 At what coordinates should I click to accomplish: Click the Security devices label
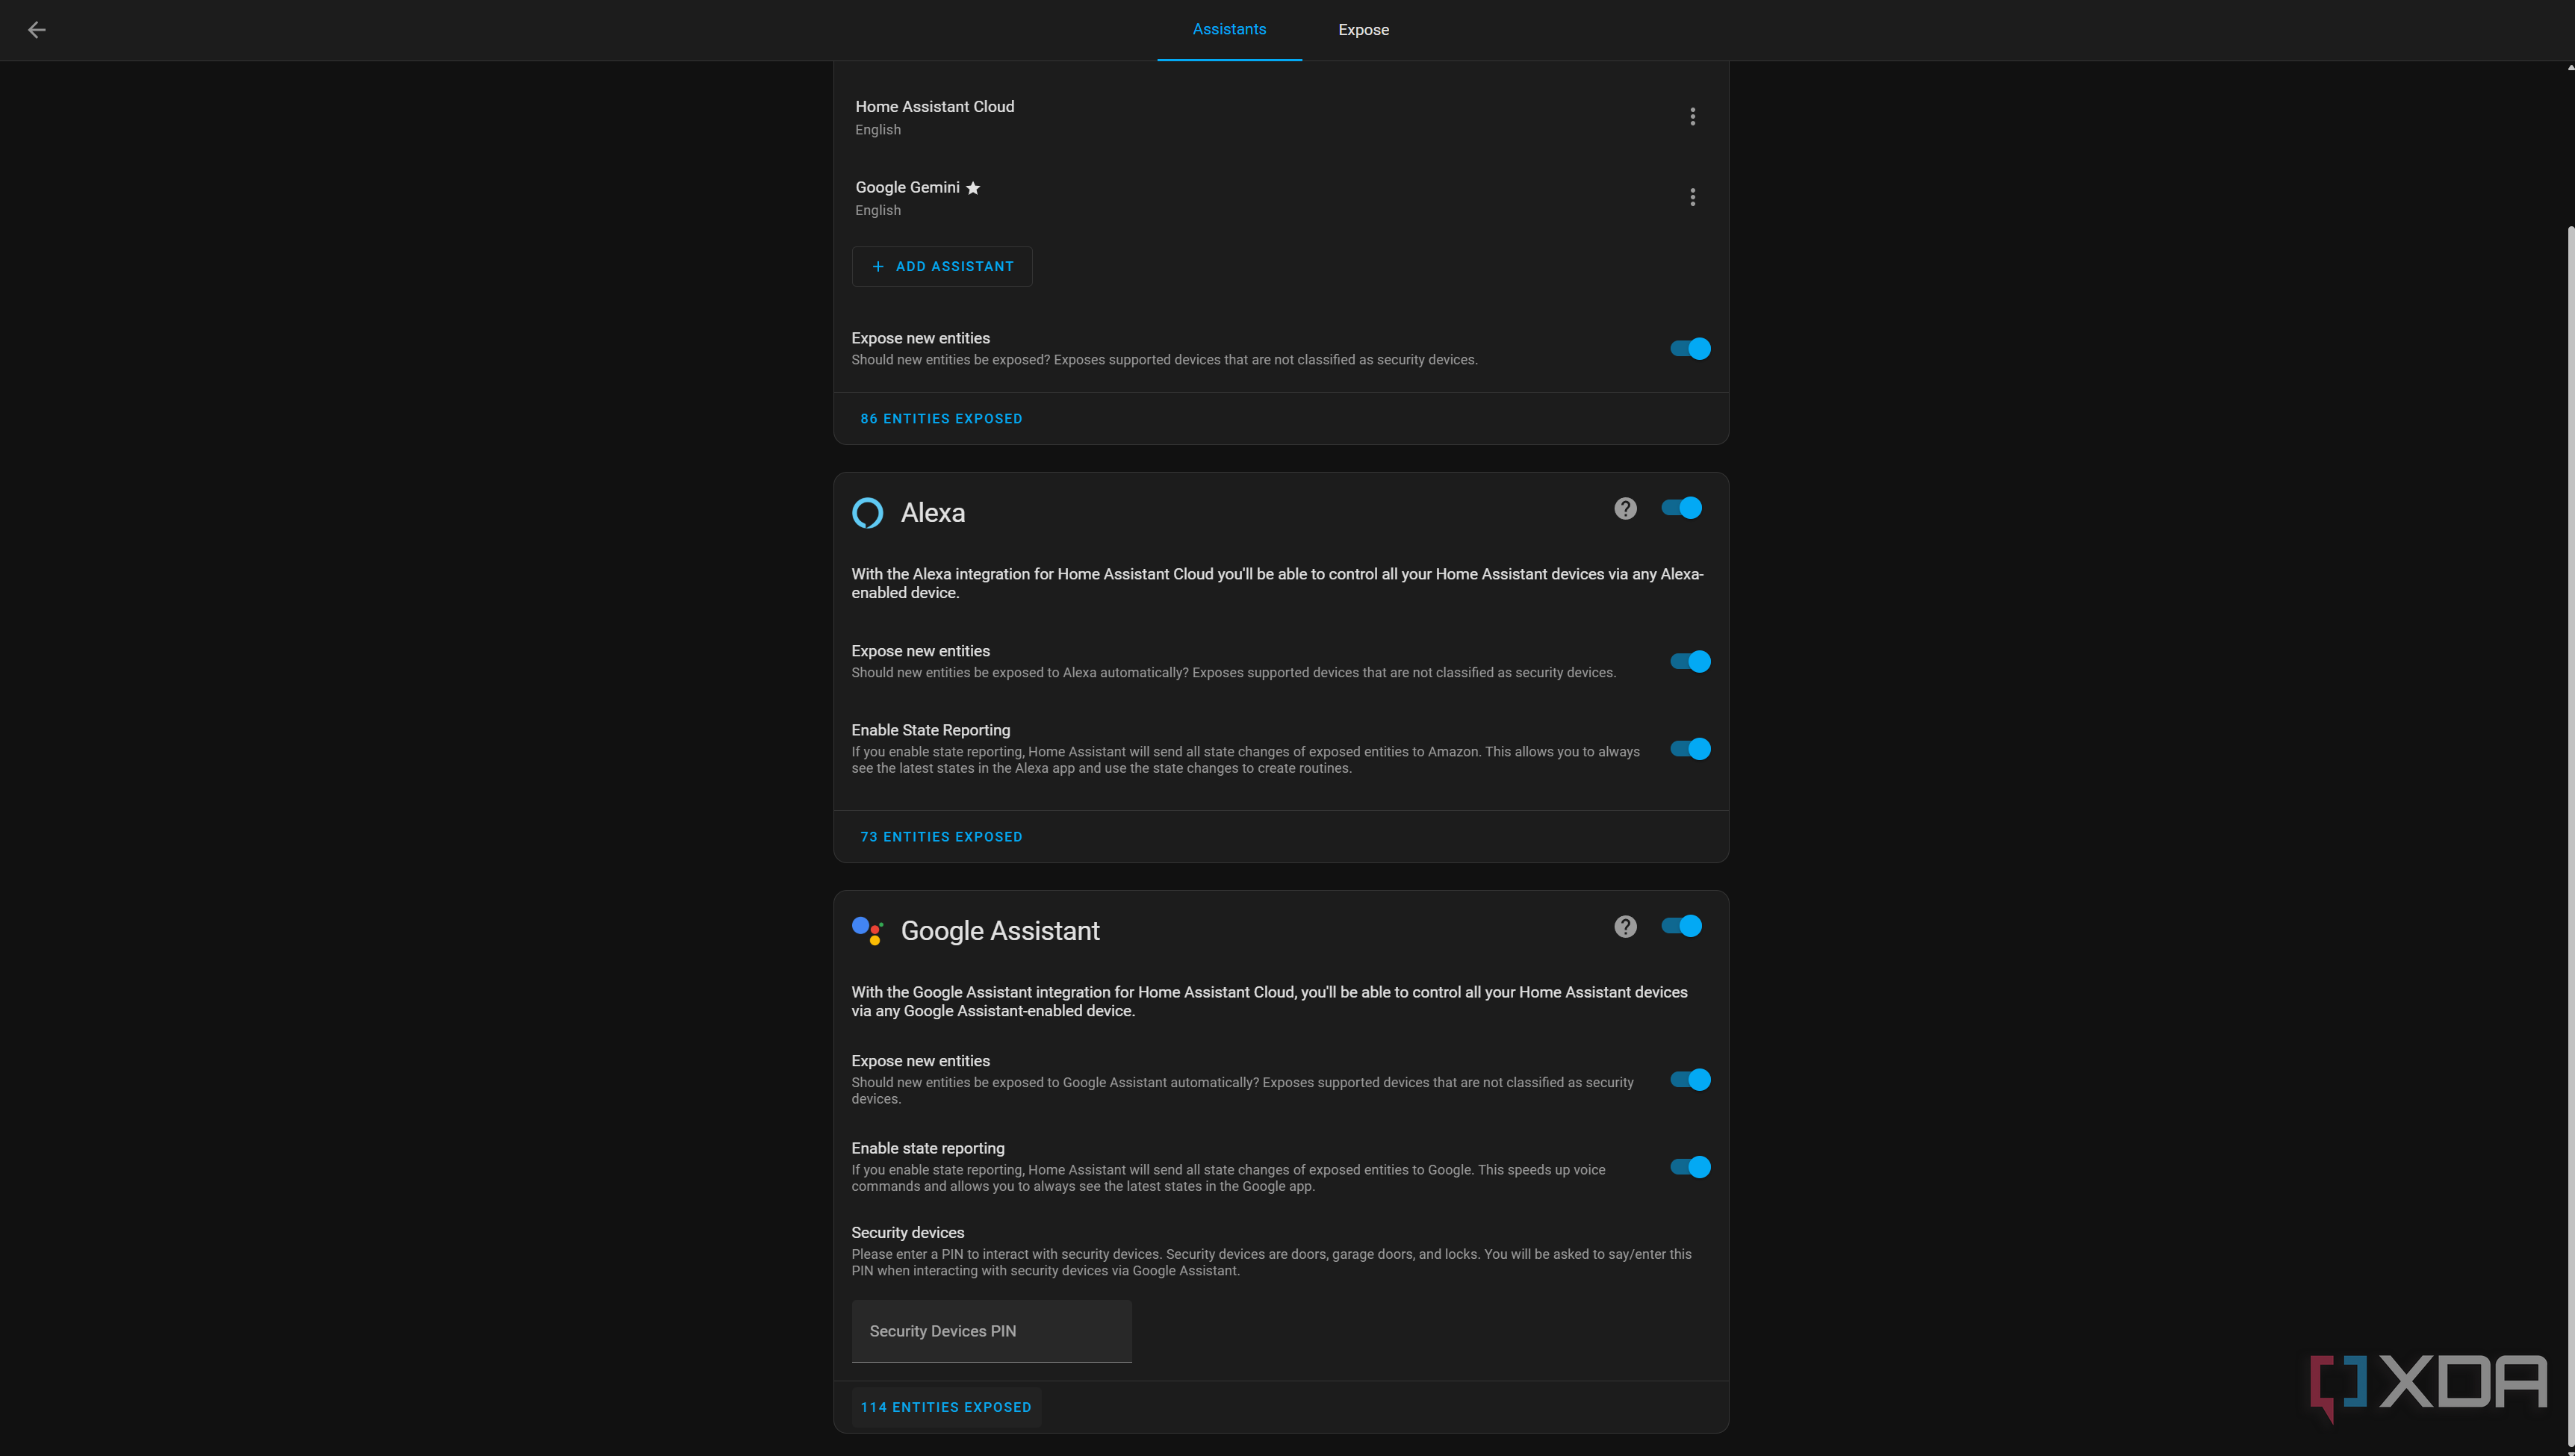coord(907,1233)
